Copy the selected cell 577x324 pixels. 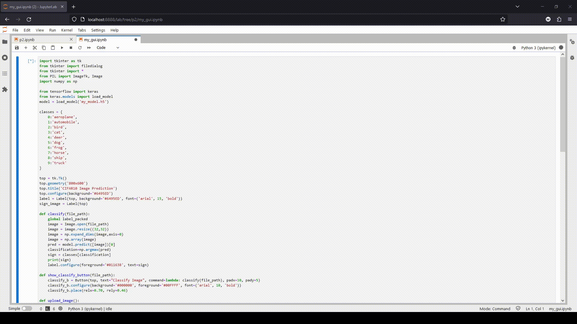tap(44, 48)
